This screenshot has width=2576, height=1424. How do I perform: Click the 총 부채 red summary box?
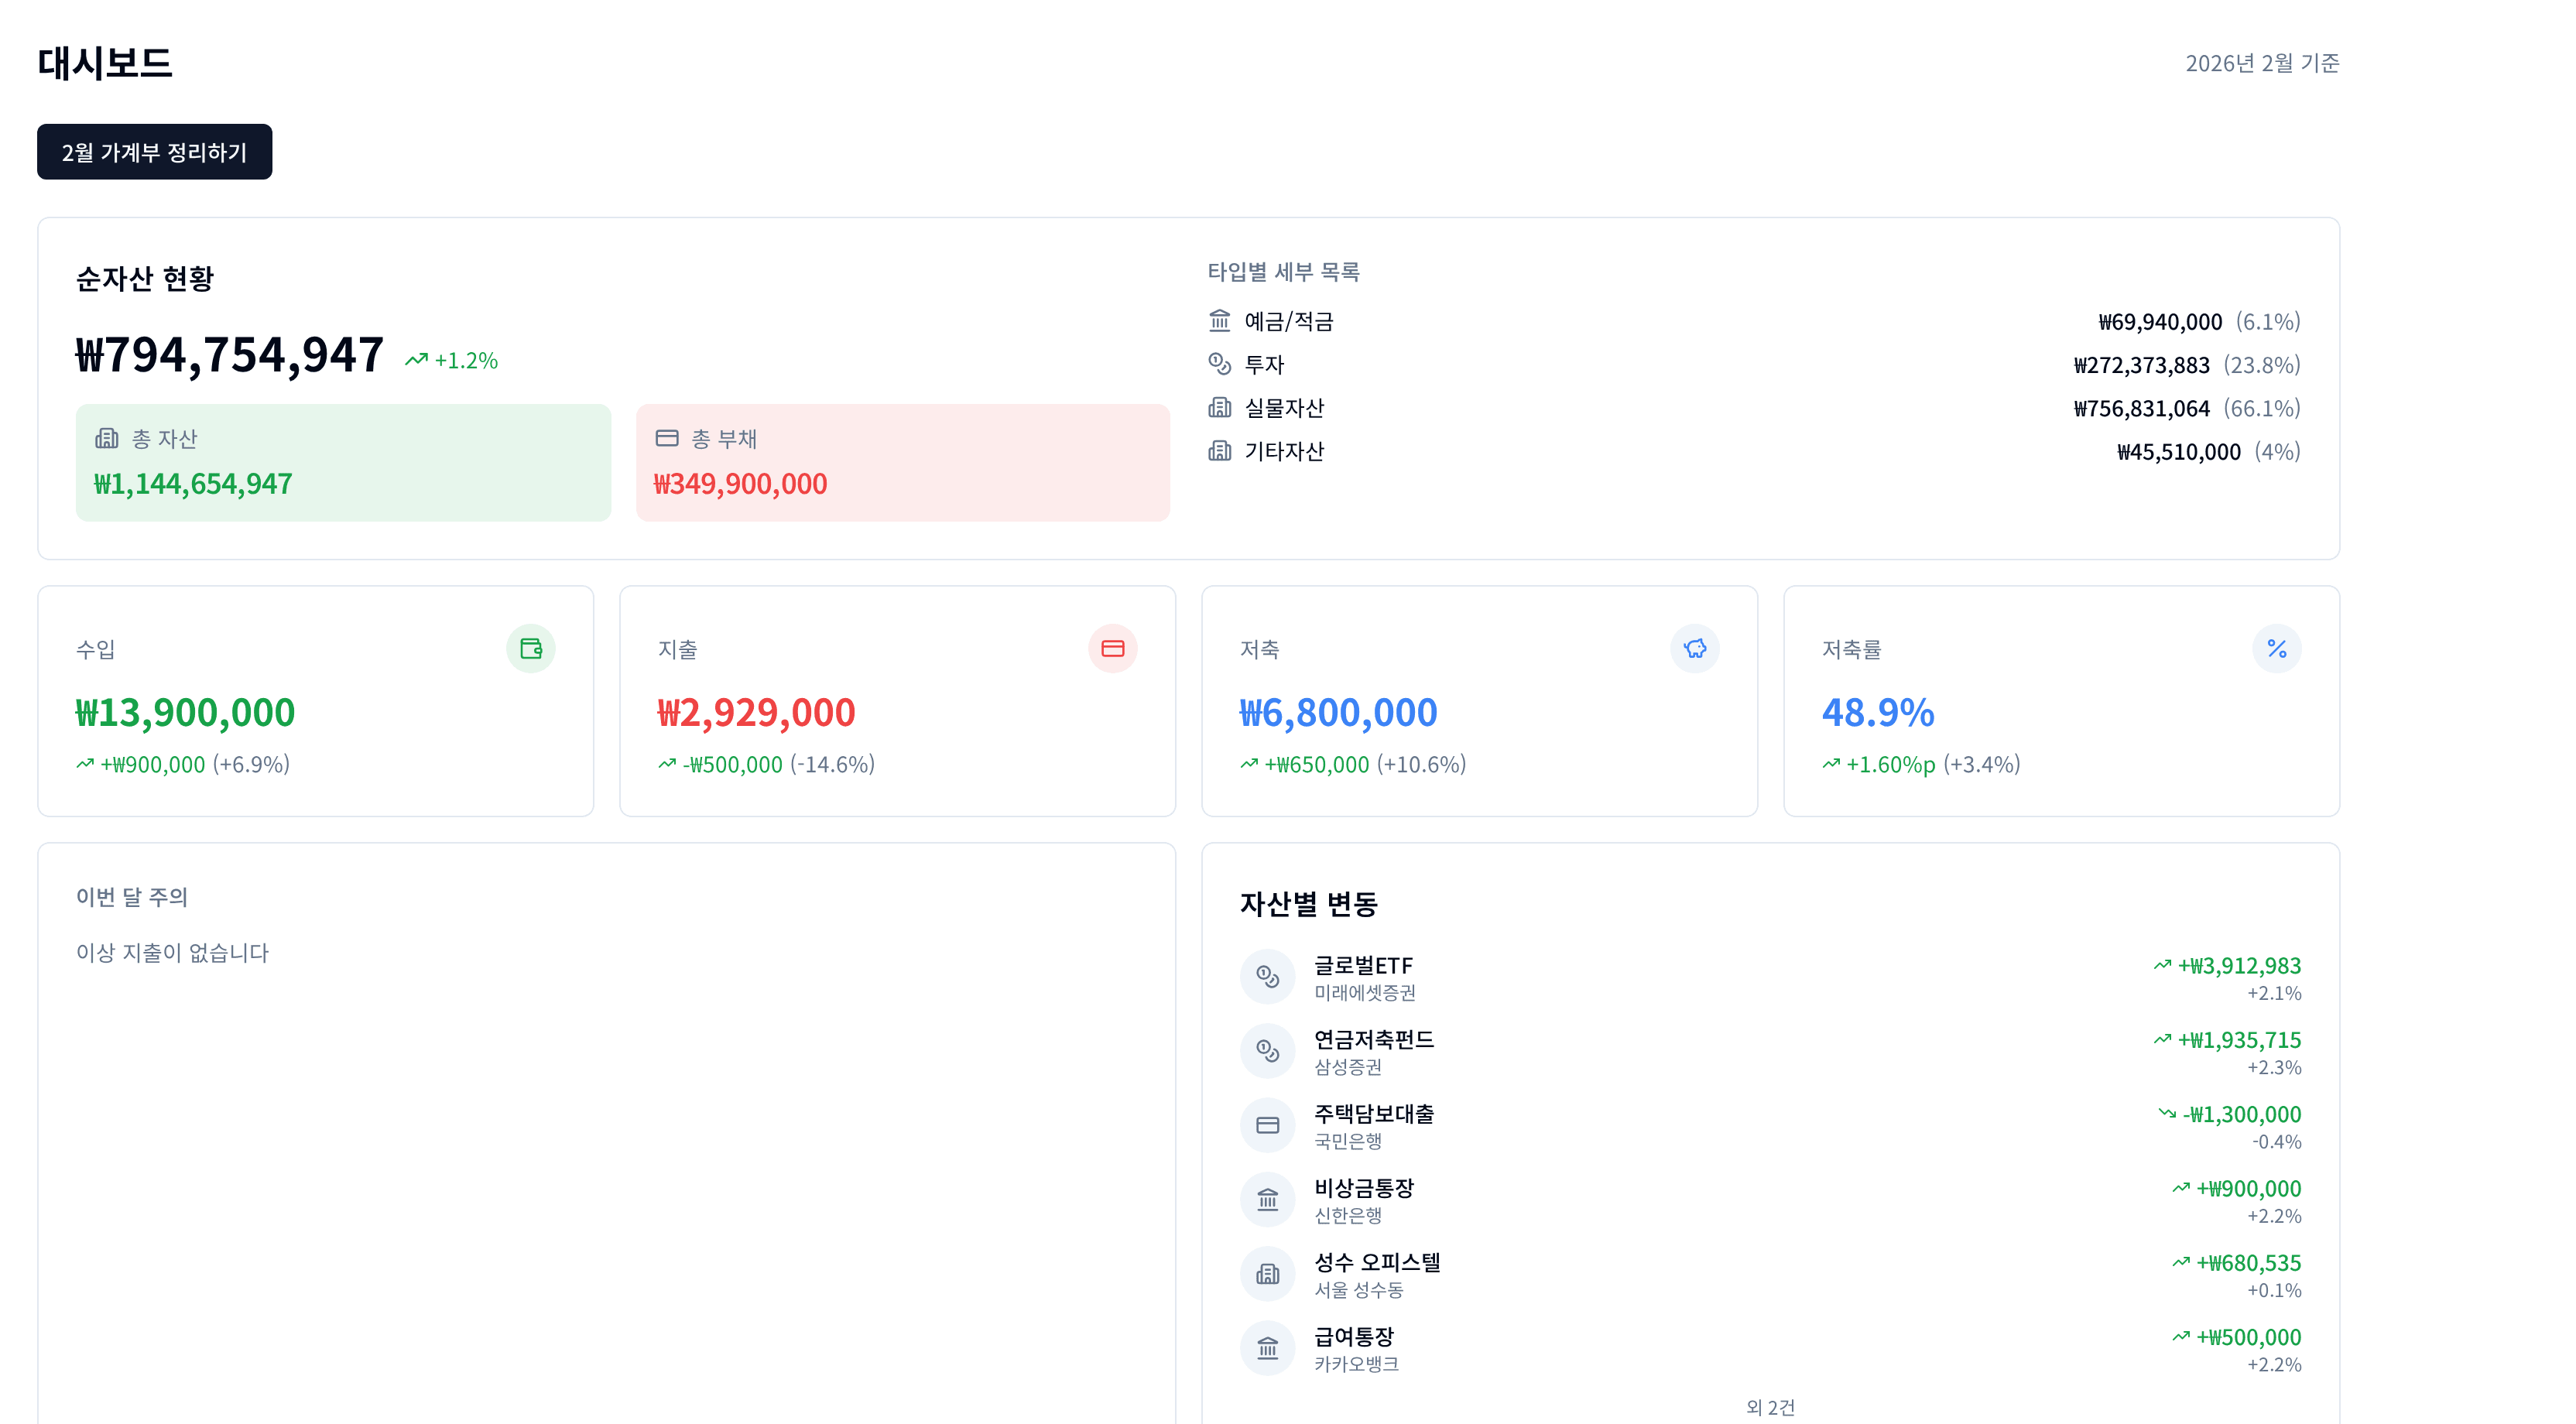pos(901,461)
